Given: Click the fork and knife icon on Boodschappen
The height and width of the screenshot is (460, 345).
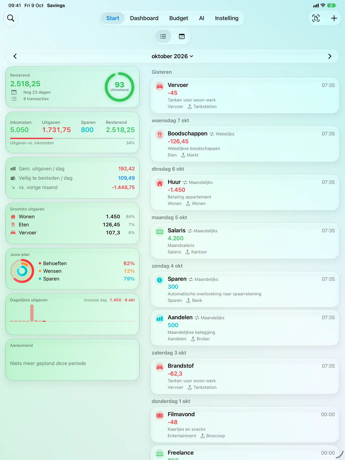Looking at the screenshot, I should click(x=160, y=135).
